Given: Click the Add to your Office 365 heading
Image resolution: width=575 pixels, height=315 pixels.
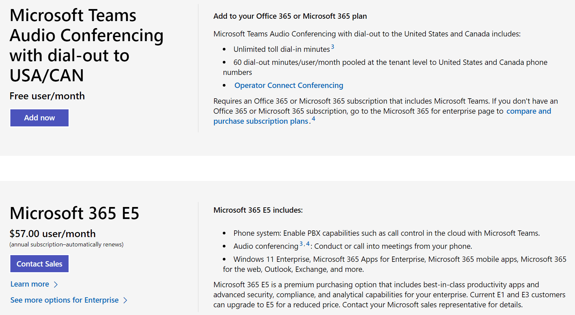Looking at the screenshot, I should click(x=290, y=16).
